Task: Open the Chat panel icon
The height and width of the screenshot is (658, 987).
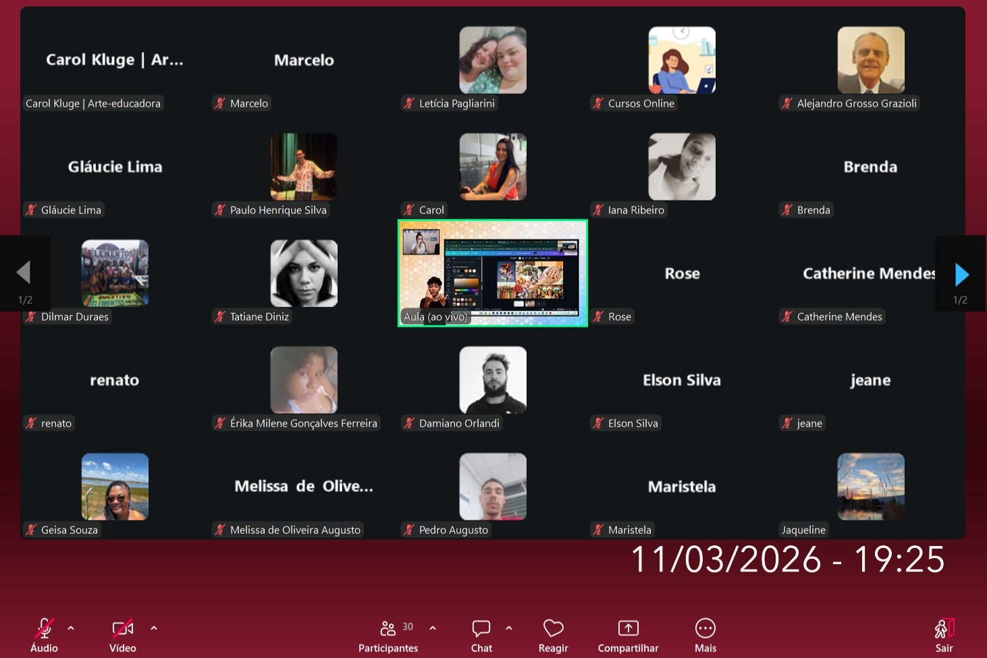Action: pos(481,628)
